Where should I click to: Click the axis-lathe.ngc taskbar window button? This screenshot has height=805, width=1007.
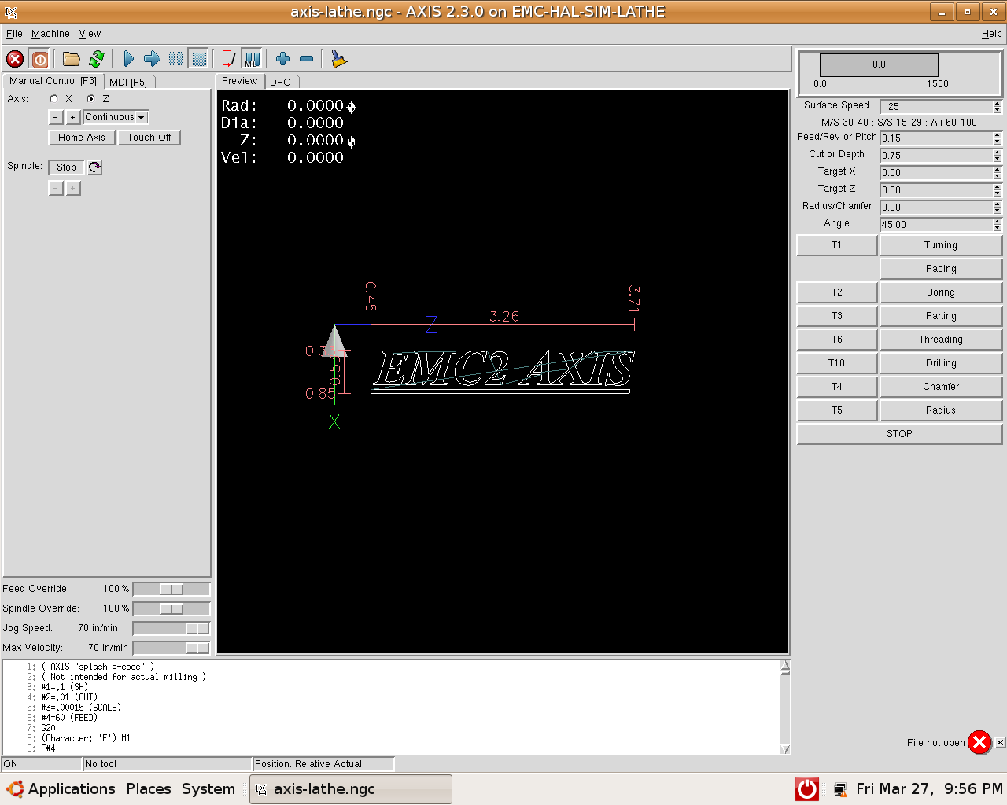[x=351, y=789]
